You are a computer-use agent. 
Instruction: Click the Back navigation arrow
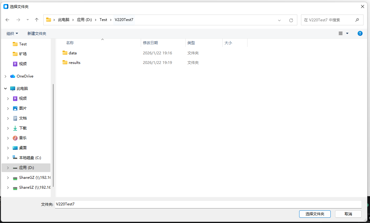[x=7, y=20]
